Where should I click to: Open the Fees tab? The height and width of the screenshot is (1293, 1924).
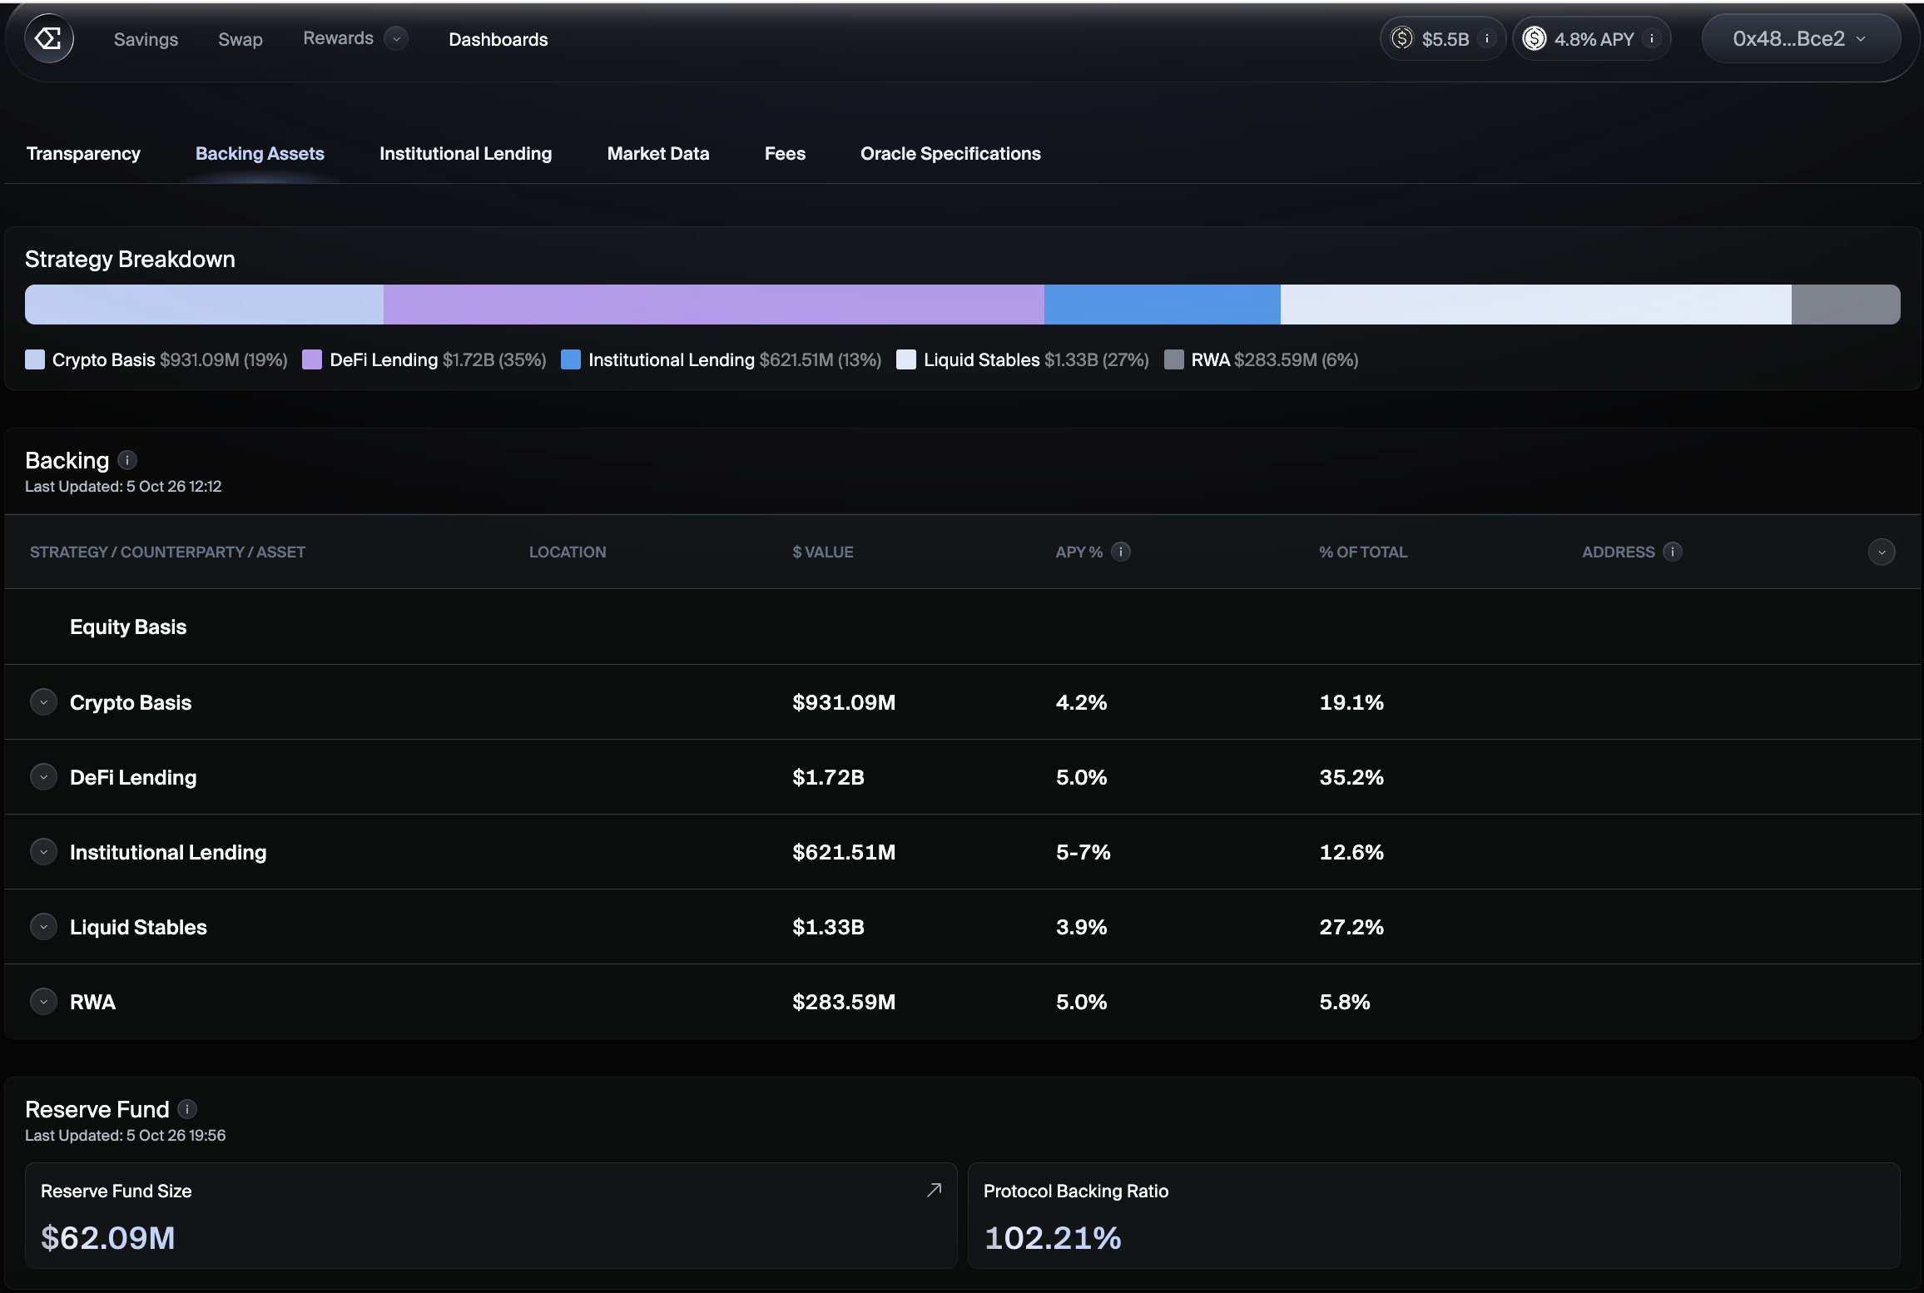pyautogui.click(x=785, y=153)
